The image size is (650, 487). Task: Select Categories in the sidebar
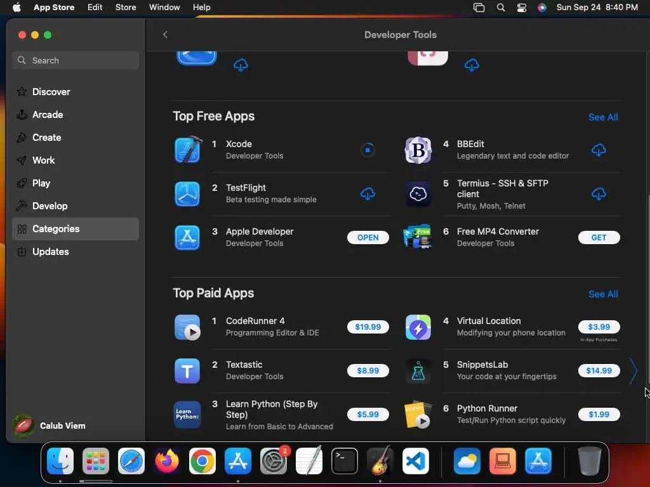click(76, 228)
